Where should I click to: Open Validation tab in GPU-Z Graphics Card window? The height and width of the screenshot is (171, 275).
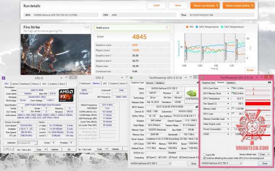tap(160, 83)
